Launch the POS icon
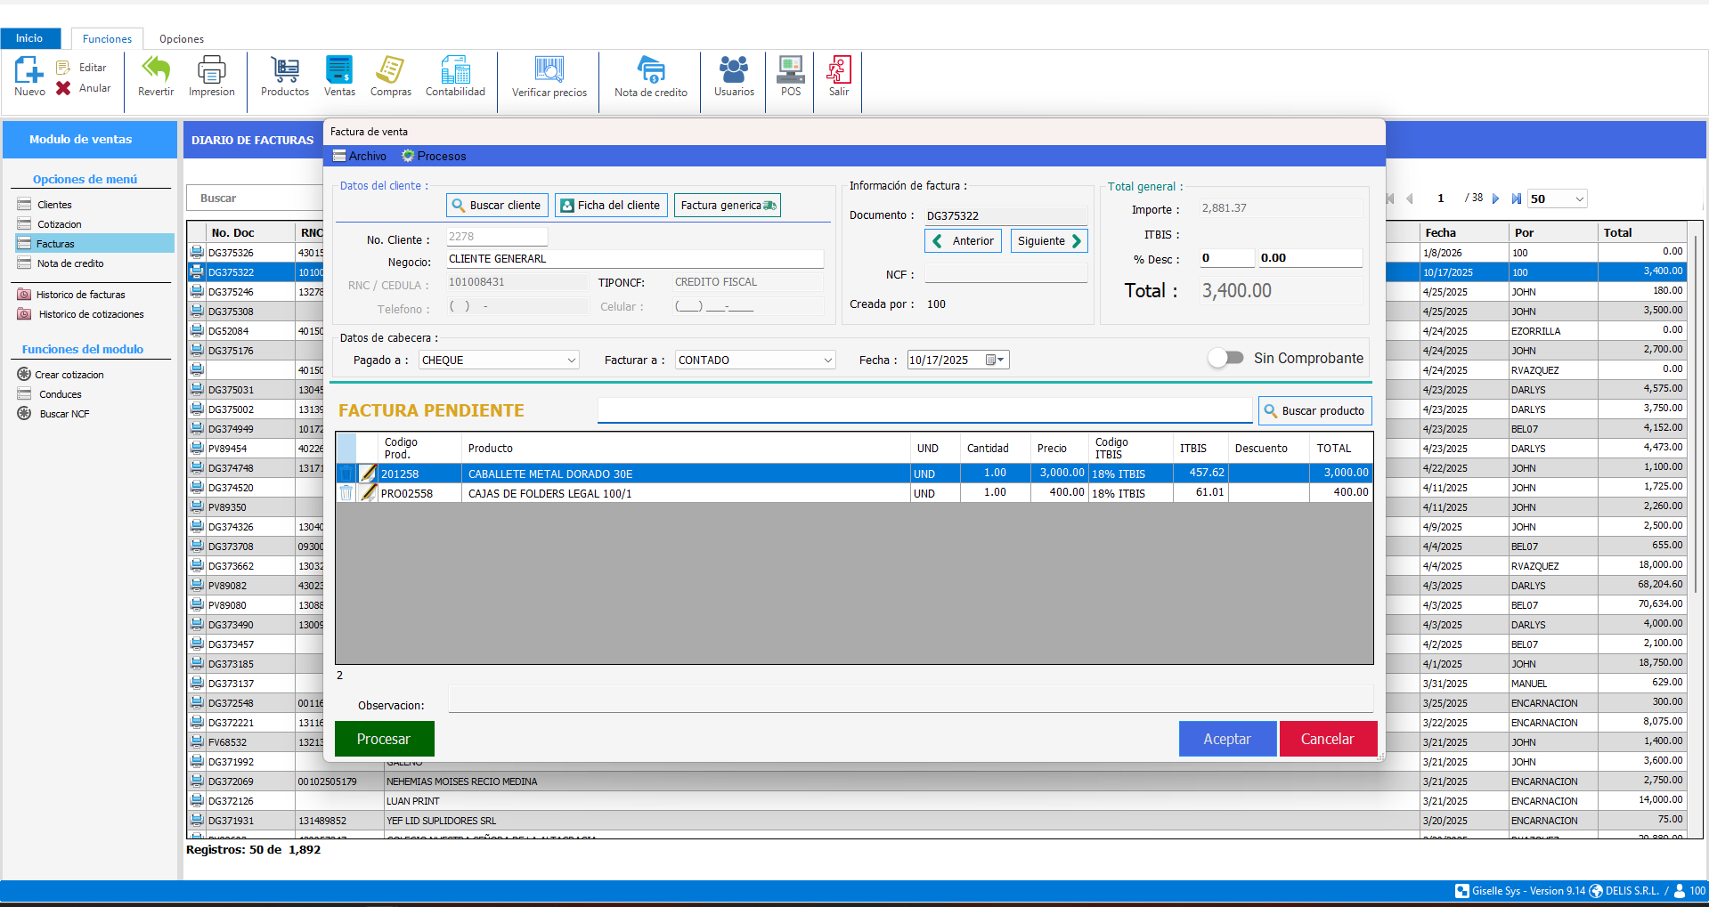Screen dimensions: 1709x907 (x=791, y=71)
